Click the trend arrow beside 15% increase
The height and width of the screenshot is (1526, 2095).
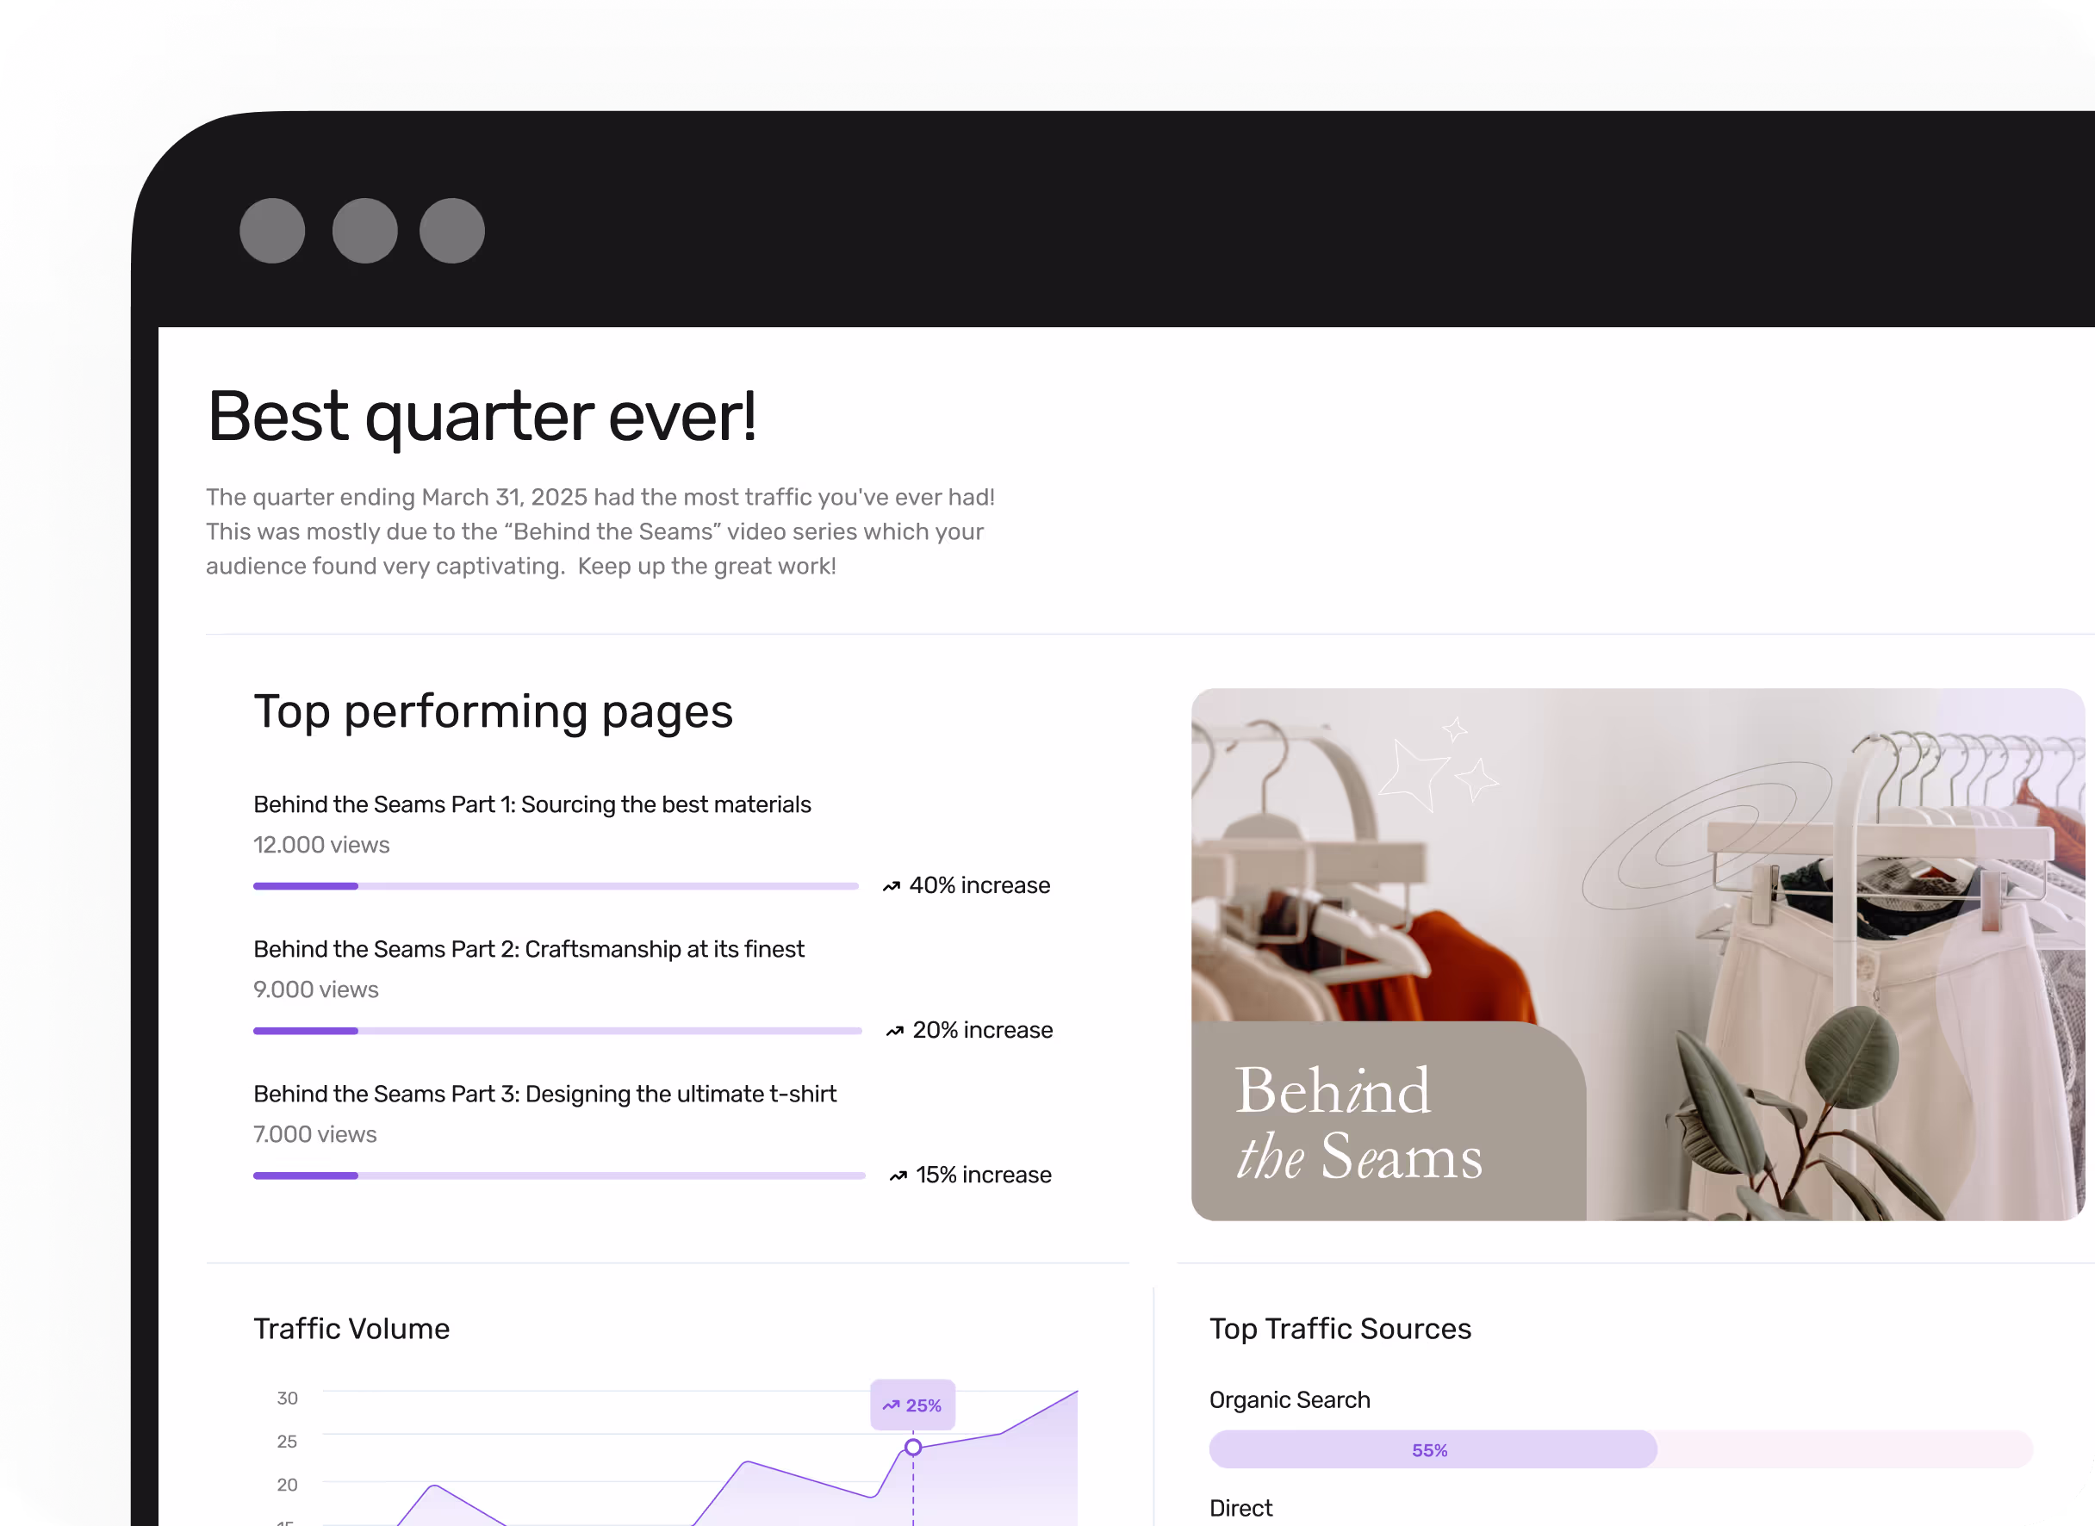click(x=898, y=1176)
